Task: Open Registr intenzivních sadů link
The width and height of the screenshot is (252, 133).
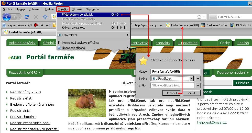Action: click(x=30, y=123)
